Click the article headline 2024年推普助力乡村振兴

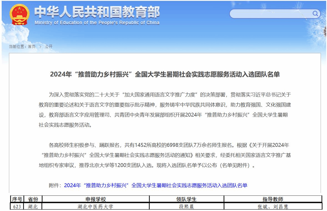click(x=165, y=74)
